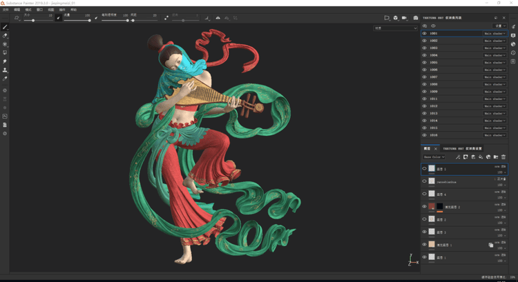Activate the Clone stamp tool
518x282 pixels.
click(x=5, y=70)
